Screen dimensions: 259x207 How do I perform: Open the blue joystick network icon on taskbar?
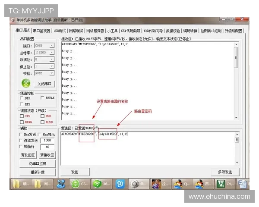pyautogui.click(x=61, y=184)
